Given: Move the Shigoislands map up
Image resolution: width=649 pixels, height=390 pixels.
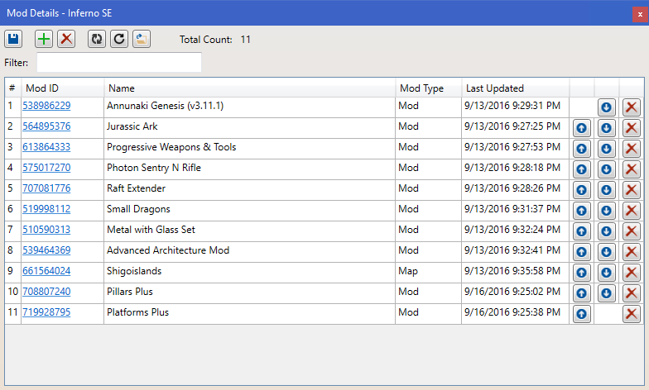Looking at the screenshot, I should coord(581,273).
